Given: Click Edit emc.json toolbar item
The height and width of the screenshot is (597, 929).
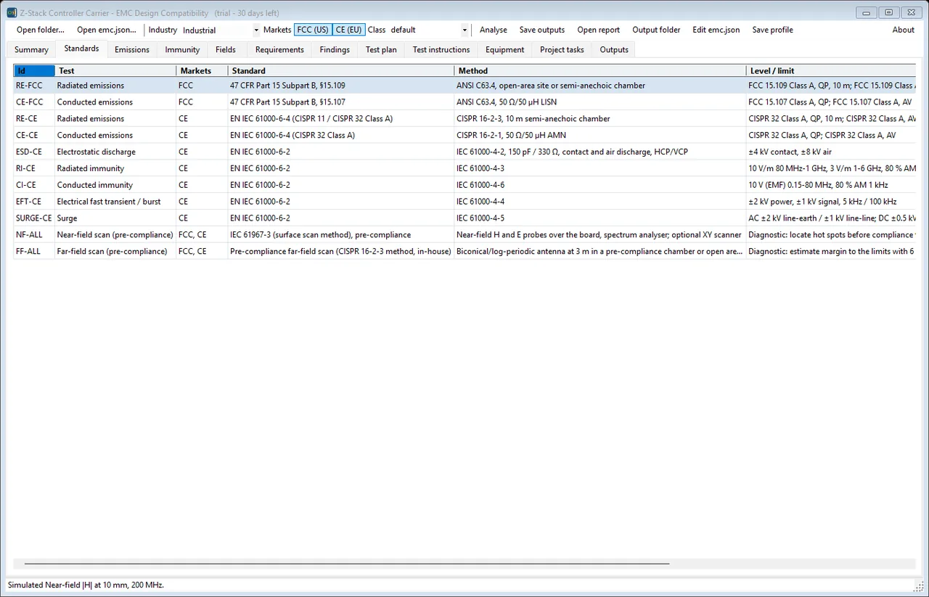Looking at the screenshot, I should tap(716, 30).
